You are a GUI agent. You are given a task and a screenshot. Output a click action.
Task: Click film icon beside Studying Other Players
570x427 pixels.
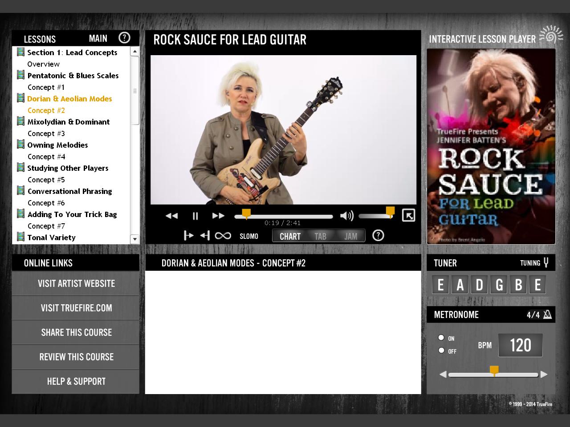(x=20, y=167)
